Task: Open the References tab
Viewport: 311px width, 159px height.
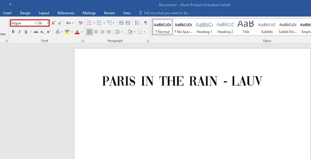Action: pyautogui.click(x=66, y=13)
